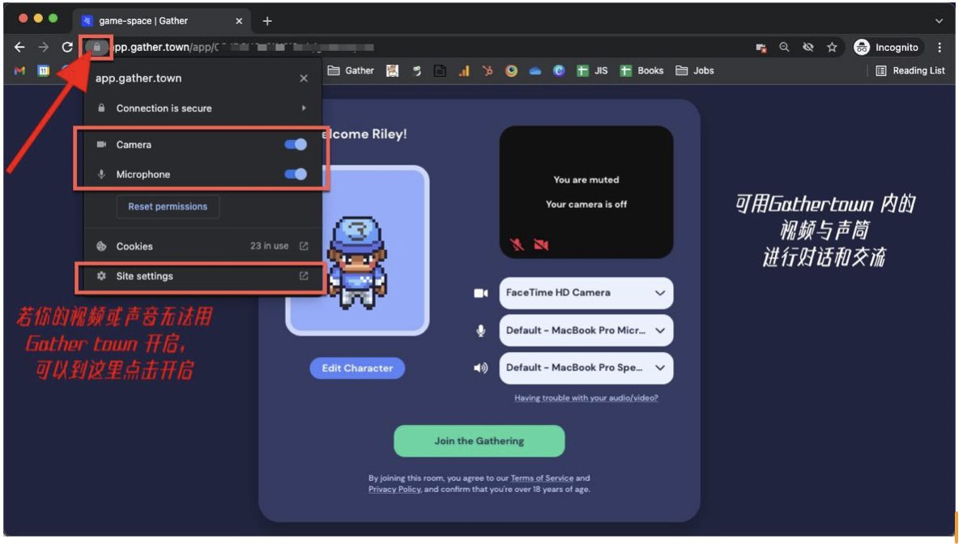Open MacBook Pro Microphone dropdown

click(x=586, y=331)
